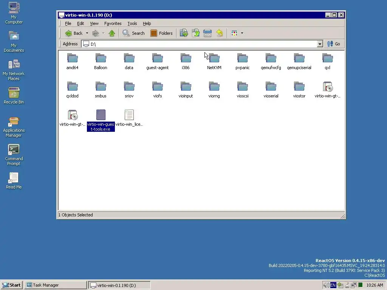Click the volume tray icon
This screenshot has width=387, height=290.
pyautogui.click(x=326, y=285)
